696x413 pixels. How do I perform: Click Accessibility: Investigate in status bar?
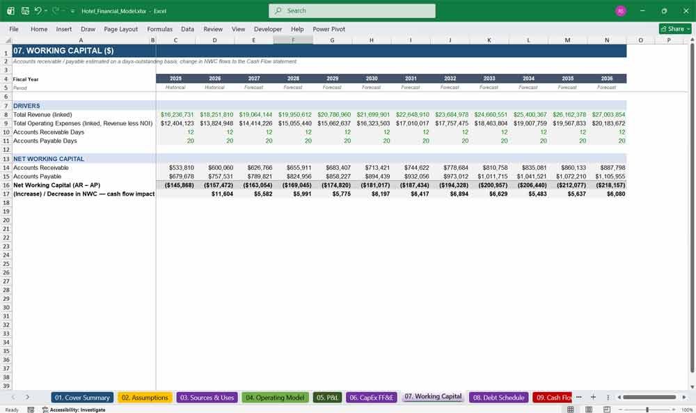click(74, 410)
